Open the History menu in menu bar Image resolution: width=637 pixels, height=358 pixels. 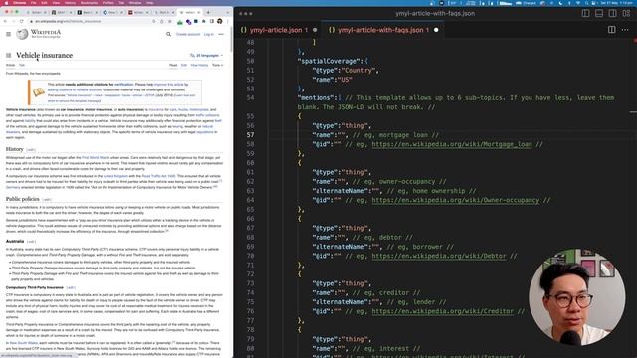click(x=70, y=3)
